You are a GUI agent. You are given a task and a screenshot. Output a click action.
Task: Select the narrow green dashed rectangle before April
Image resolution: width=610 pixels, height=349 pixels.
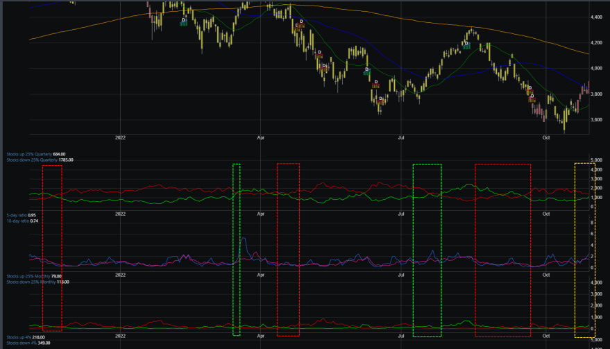(x=233, y=250)
